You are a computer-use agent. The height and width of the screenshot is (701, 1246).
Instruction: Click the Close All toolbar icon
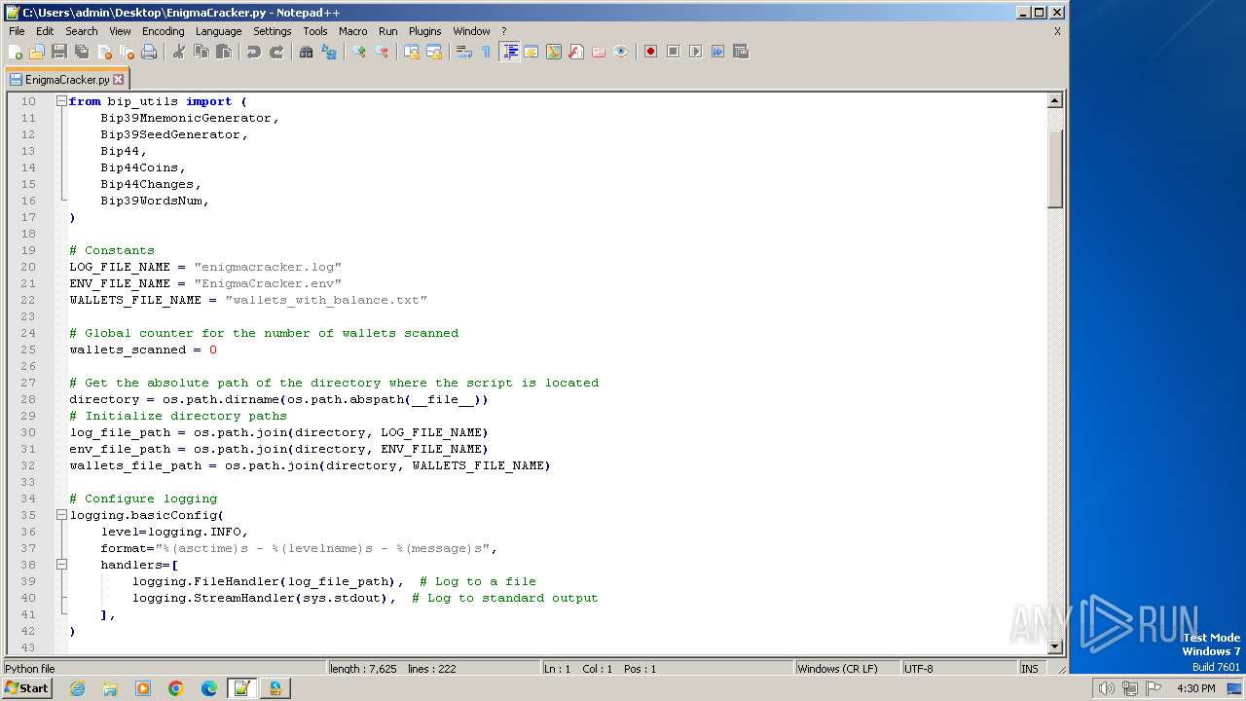[x=127, y=52]
